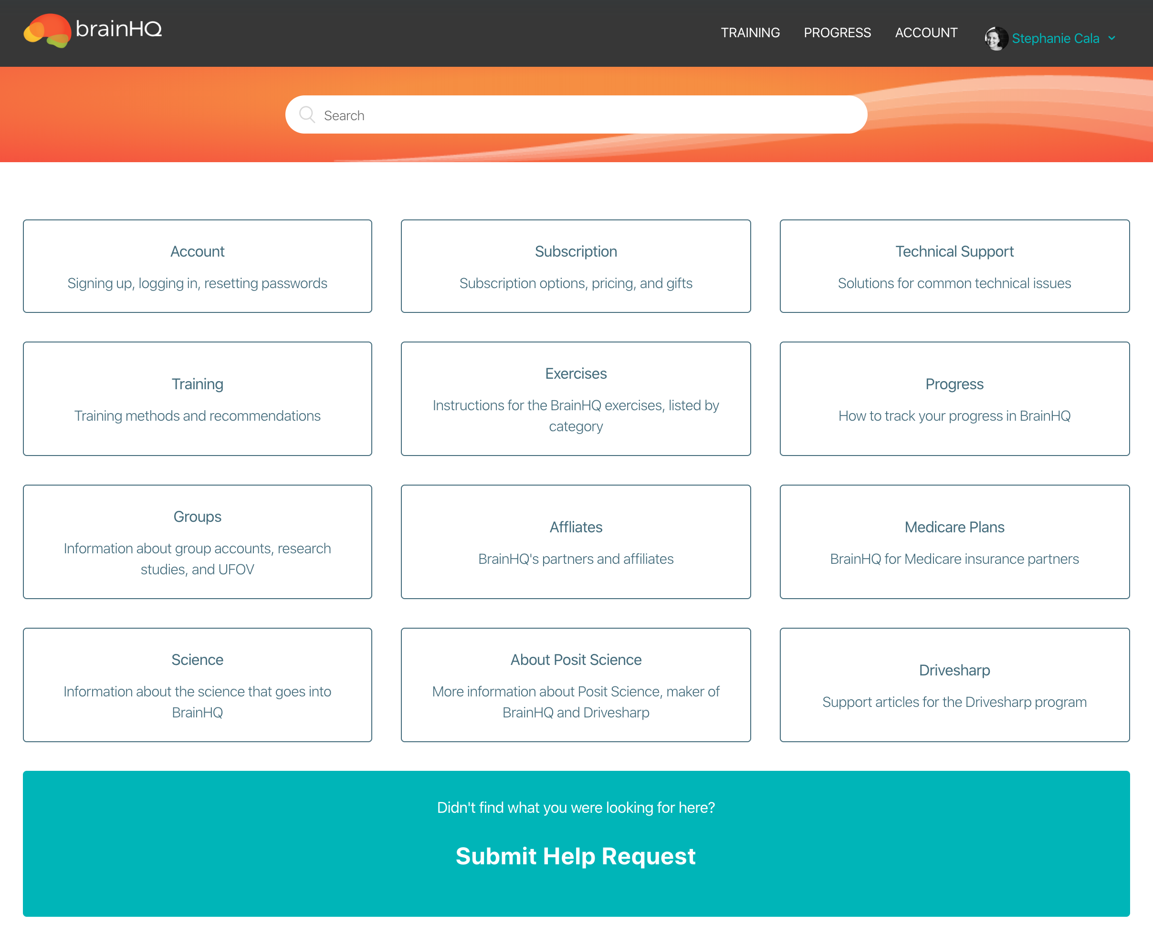Open the Subscription help category
Screen dimensions: 1153x933
coord(576,266)
